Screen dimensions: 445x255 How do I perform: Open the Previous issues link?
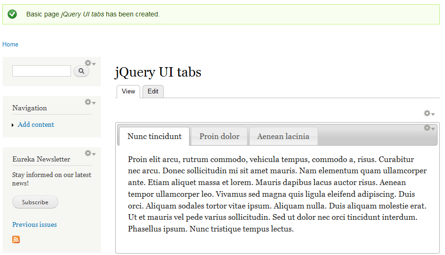click(34, 224)
